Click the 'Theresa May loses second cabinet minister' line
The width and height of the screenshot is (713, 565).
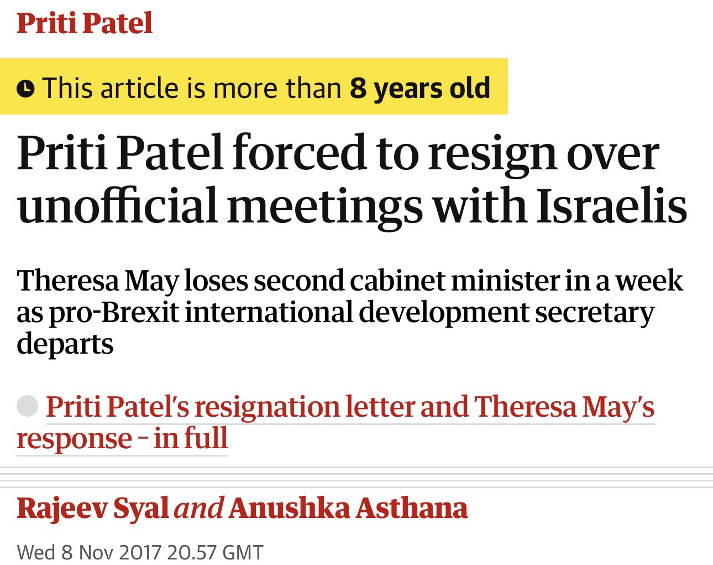pos(349,280)
